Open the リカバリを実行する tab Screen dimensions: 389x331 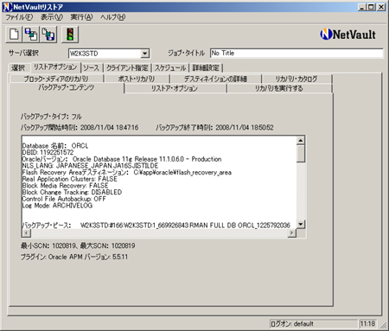pyautogui.click(x=279, y=88)
